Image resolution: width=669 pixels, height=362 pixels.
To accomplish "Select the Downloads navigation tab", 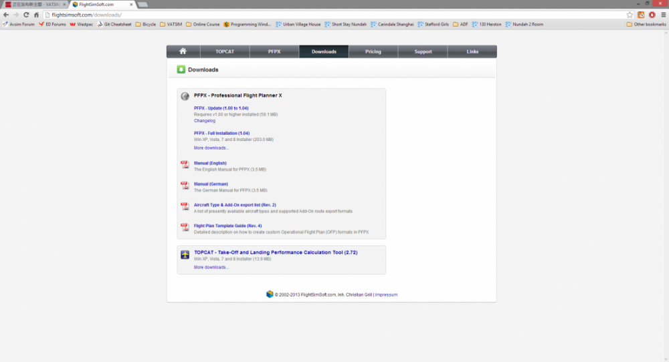I will click(x=324, y=51).
